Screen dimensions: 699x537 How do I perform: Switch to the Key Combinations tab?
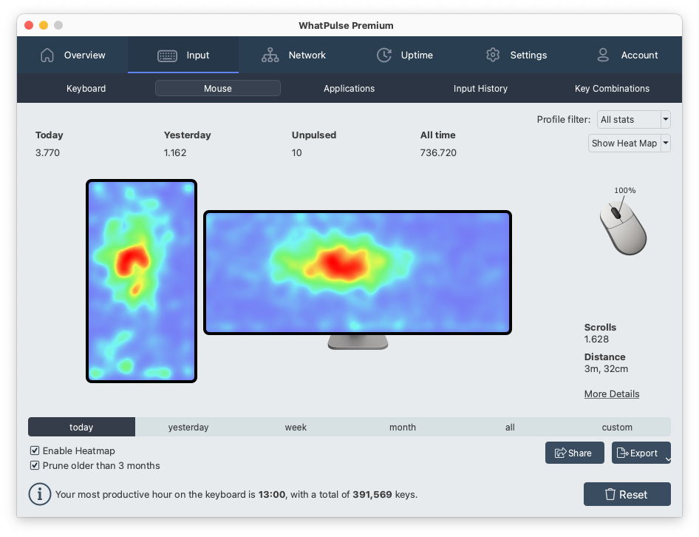click(x=612, y=89)
